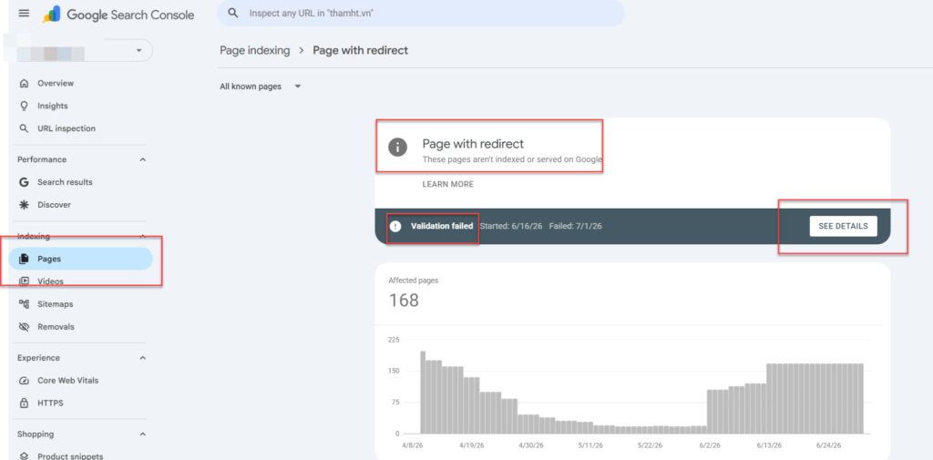Open the Removals page
This screenshot has width=933, height=460.
click(x=56, y=327)
